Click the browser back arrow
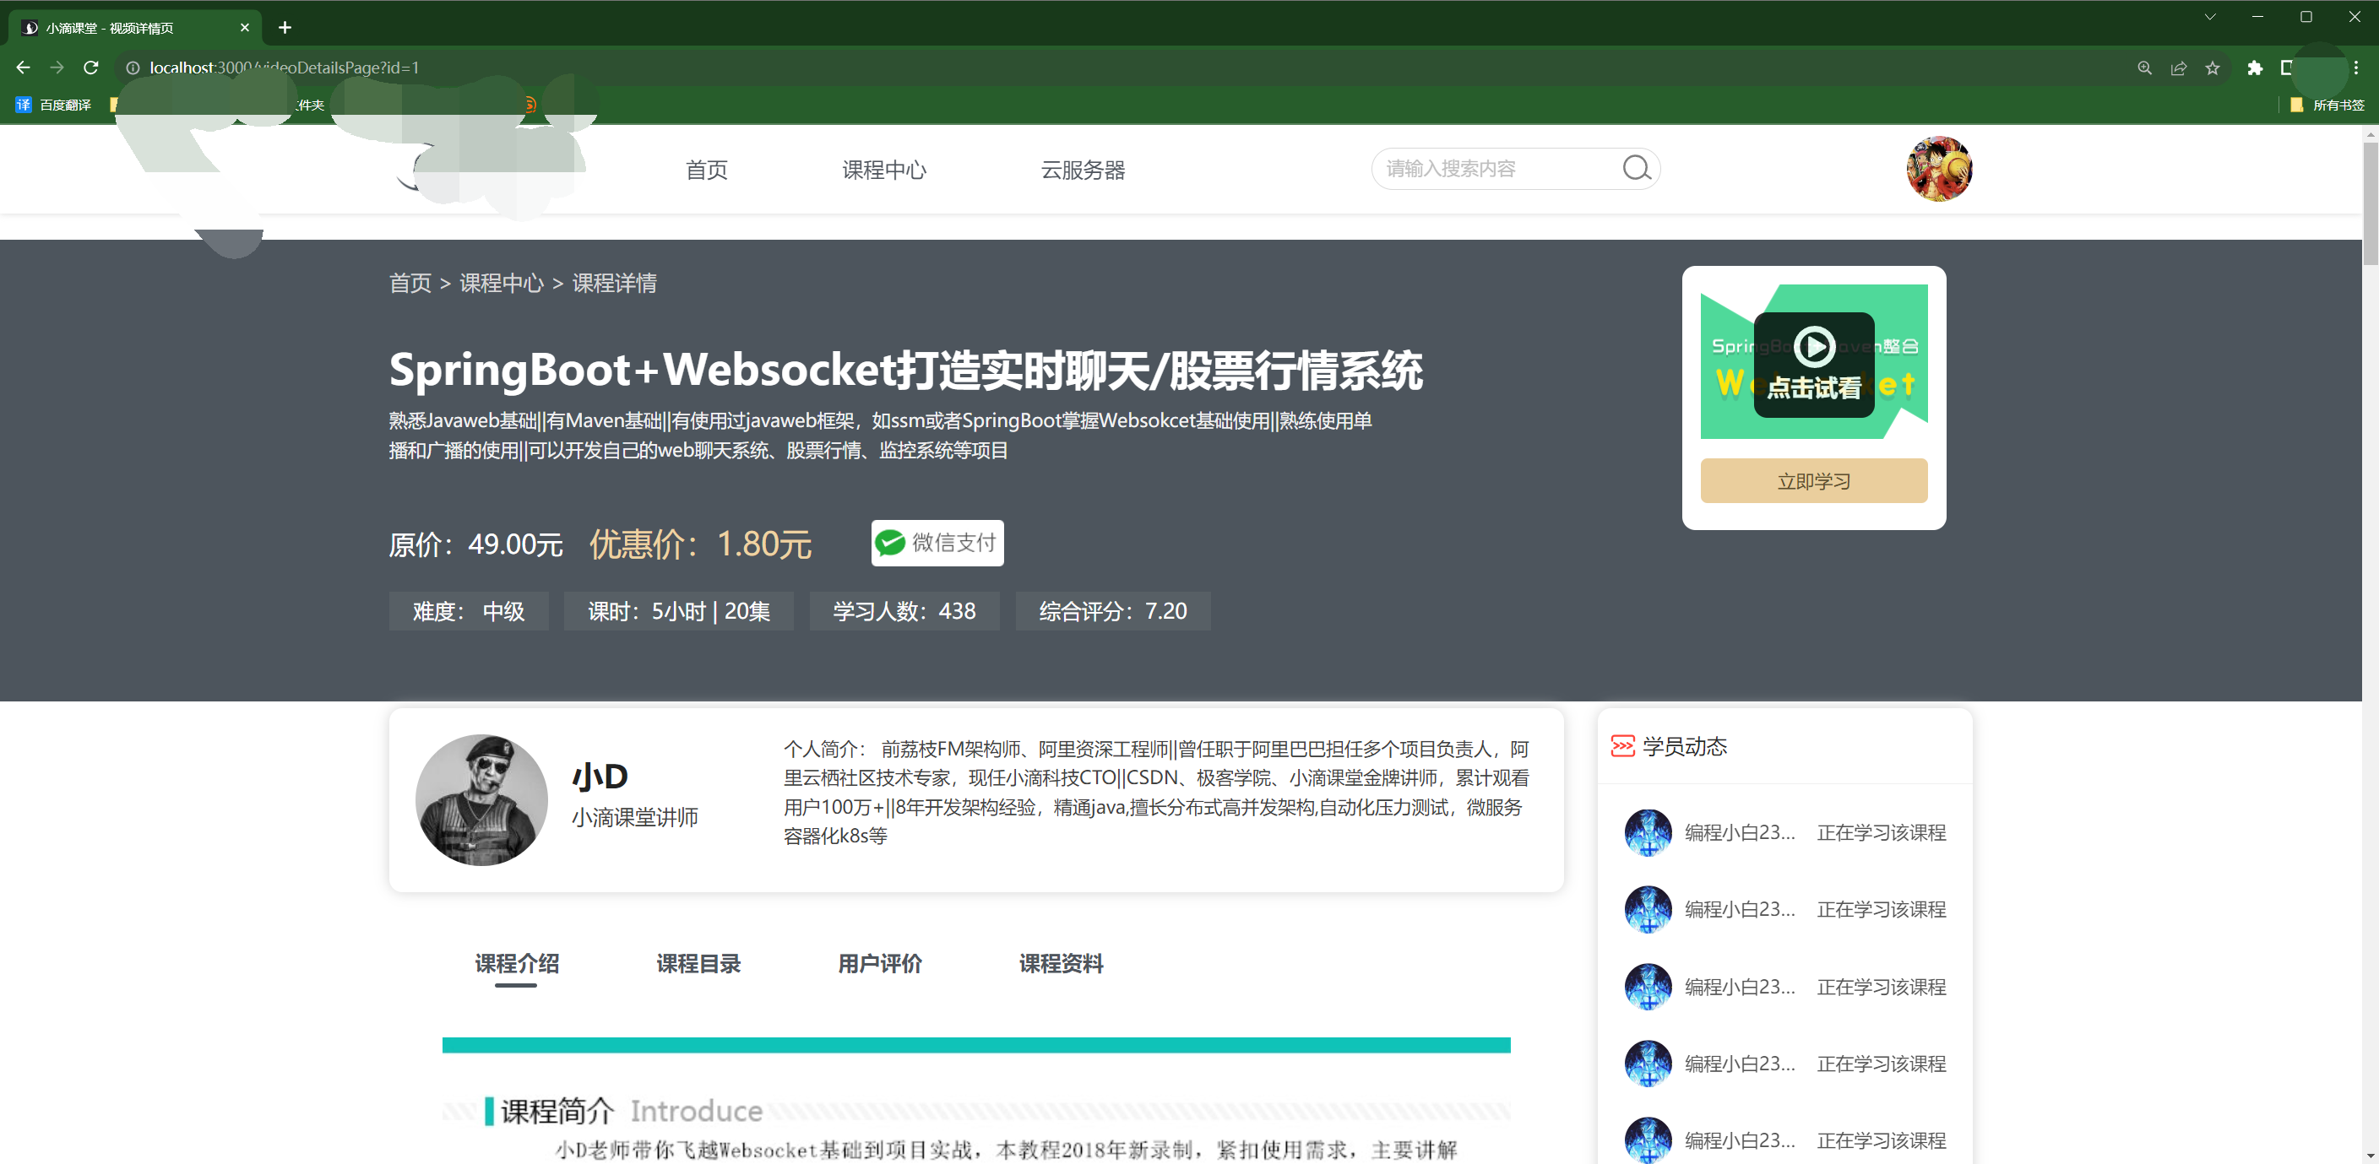The image size is (2379, 1164). pos(23,68)
